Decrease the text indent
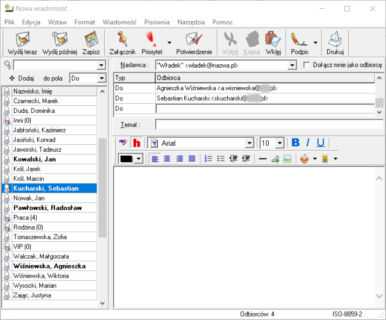The height and width of the screenshot is (320, 386). pos(233,158)
